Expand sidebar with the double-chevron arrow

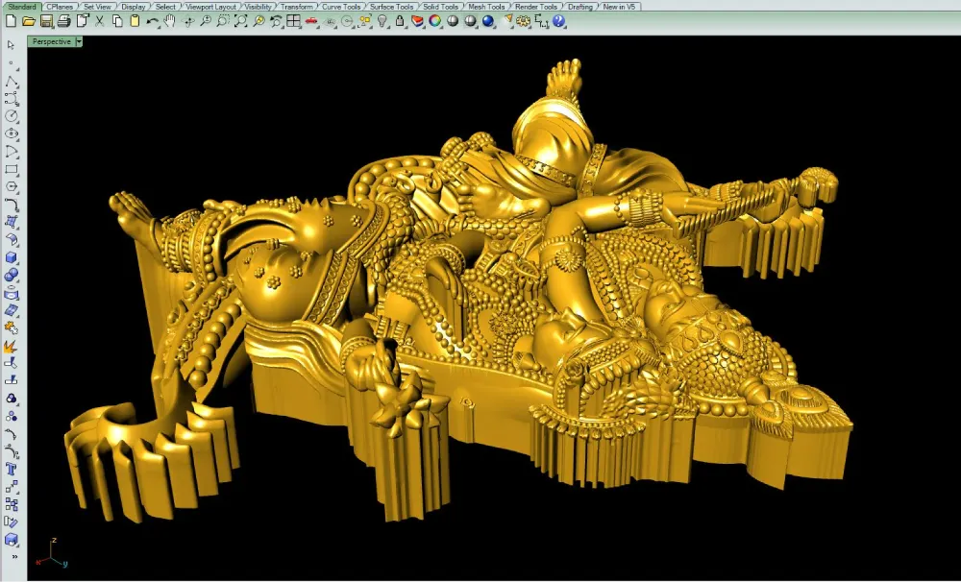click(14, 557)
